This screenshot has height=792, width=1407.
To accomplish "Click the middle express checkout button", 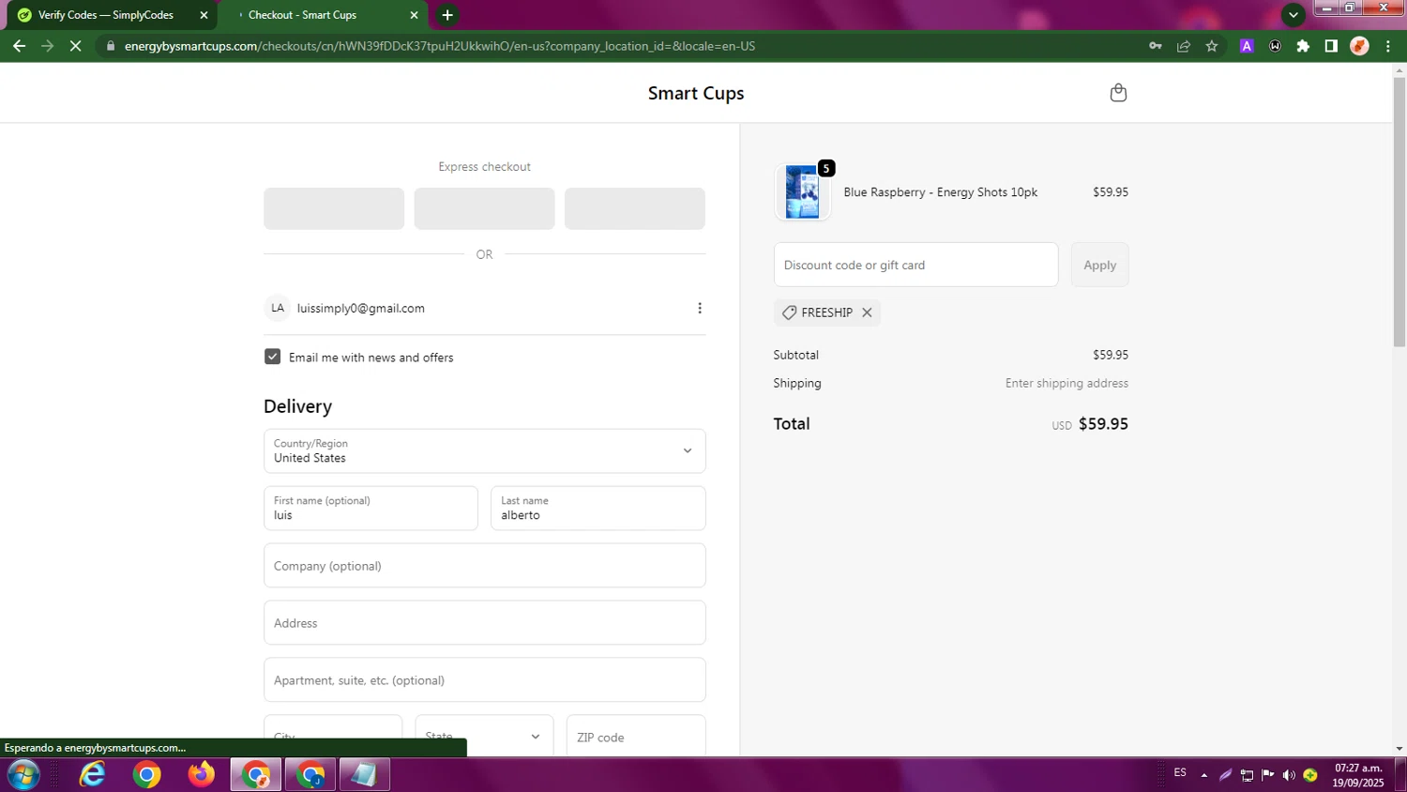I will click(484, 208).
